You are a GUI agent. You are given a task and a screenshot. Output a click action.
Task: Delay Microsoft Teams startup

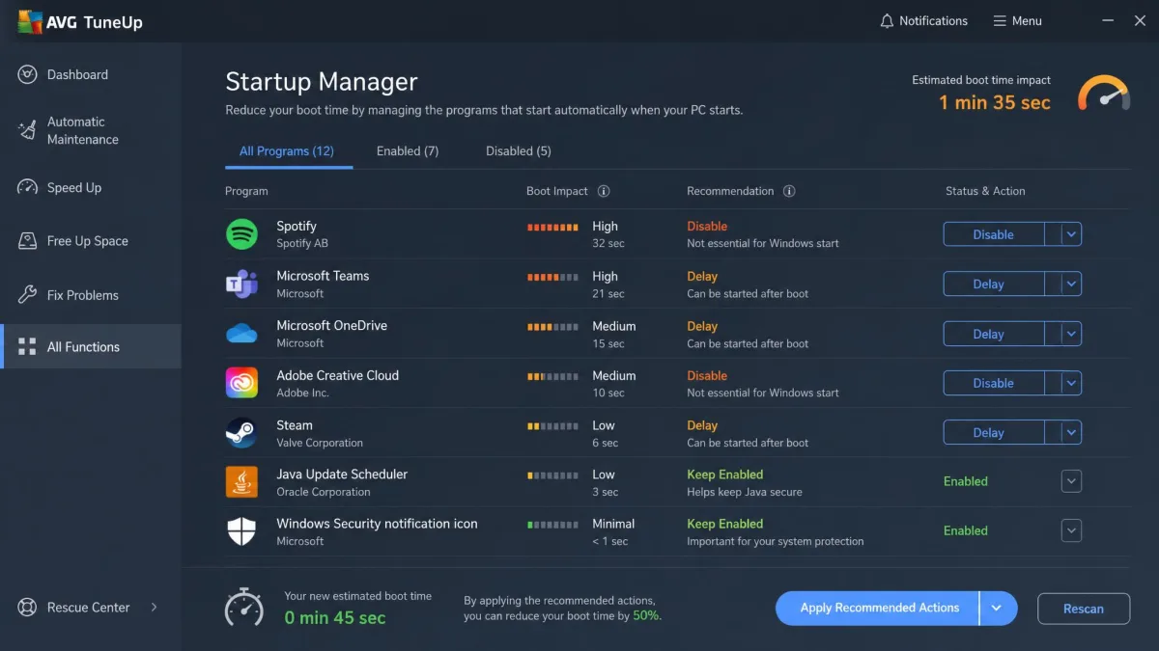coord(993,284)
